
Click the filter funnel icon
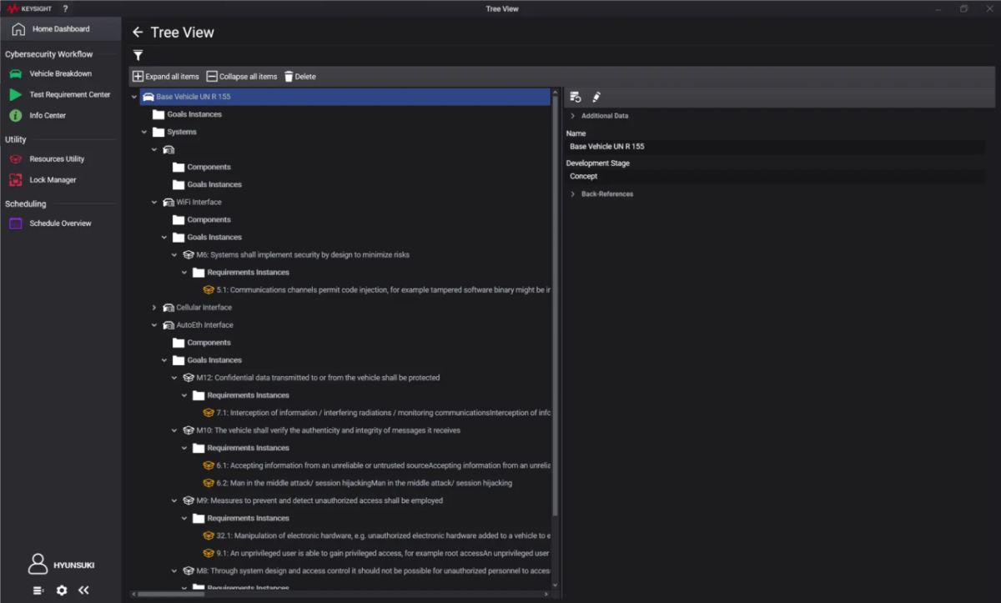point(138,55)
